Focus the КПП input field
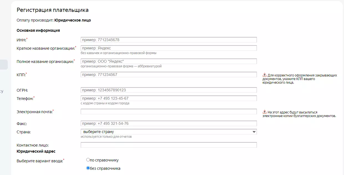The image size is (344, 175). pyautogui.click(x=169, y=75)
